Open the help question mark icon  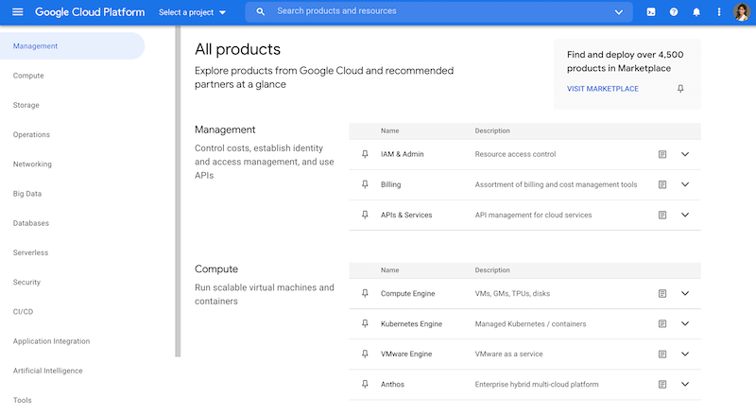[x=674, y=12]
